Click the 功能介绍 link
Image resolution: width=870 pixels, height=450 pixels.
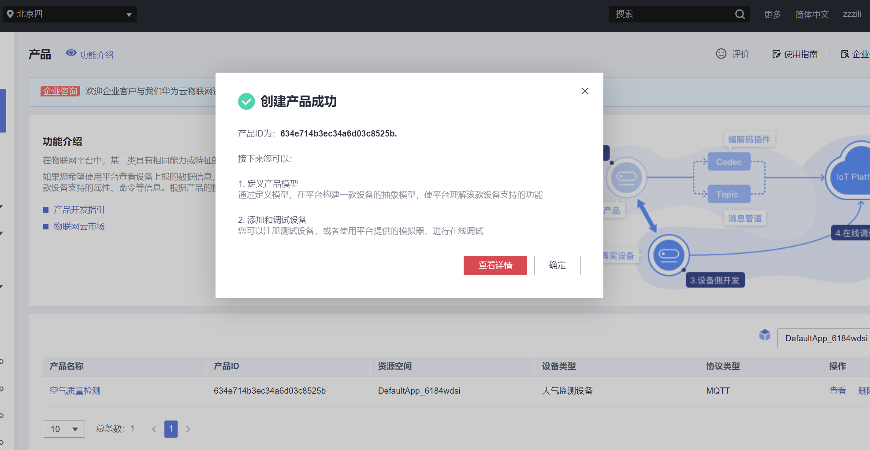click(x=97, y=55)
